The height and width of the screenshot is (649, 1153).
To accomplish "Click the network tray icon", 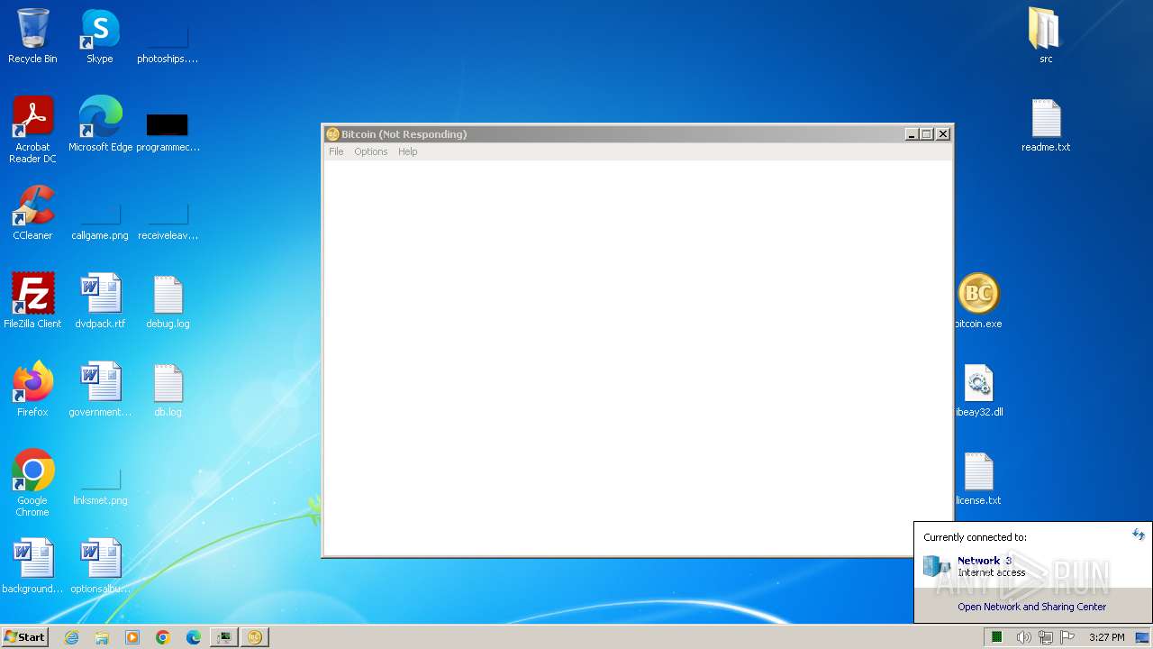I will (x=1046, y=637).
